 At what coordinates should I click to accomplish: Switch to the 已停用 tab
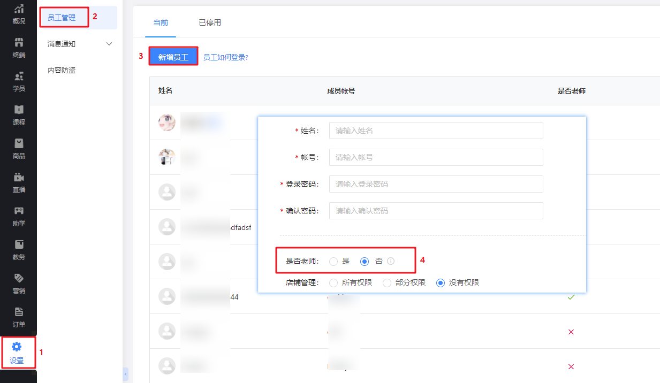(x=209, y=22)
